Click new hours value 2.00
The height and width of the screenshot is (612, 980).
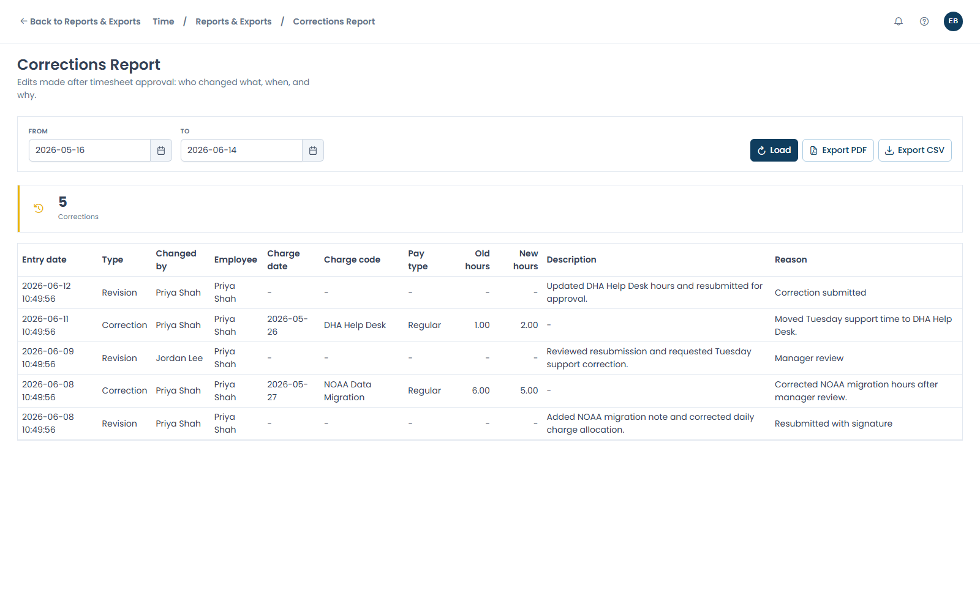[529, 326]
